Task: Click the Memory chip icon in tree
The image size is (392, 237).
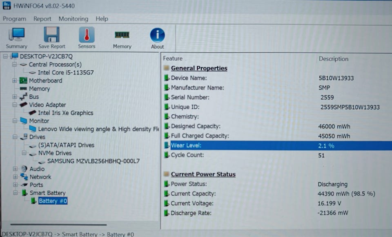Action: (x=23, y=88)
